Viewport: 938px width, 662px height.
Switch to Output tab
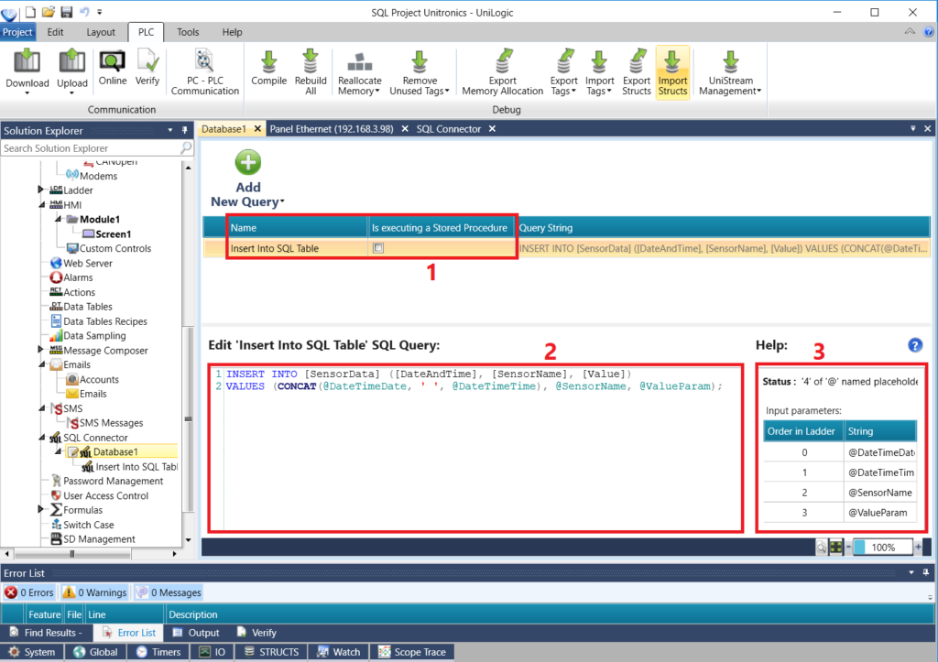196,632
